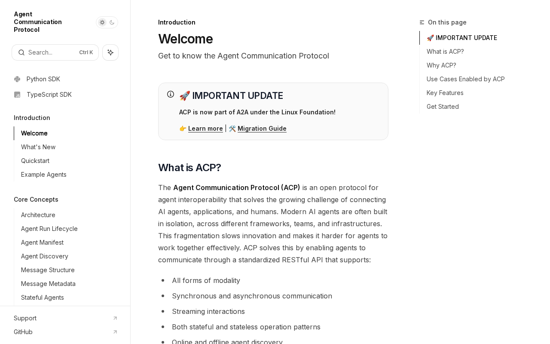The height and width of the screenshot is (344, 550).
Task: Click the Search input field
Action: (x=52, y=52)
